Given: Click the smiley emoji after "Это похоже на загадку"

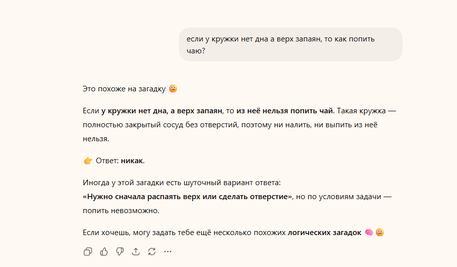Looking at the screenshot, I should (173, 89).
